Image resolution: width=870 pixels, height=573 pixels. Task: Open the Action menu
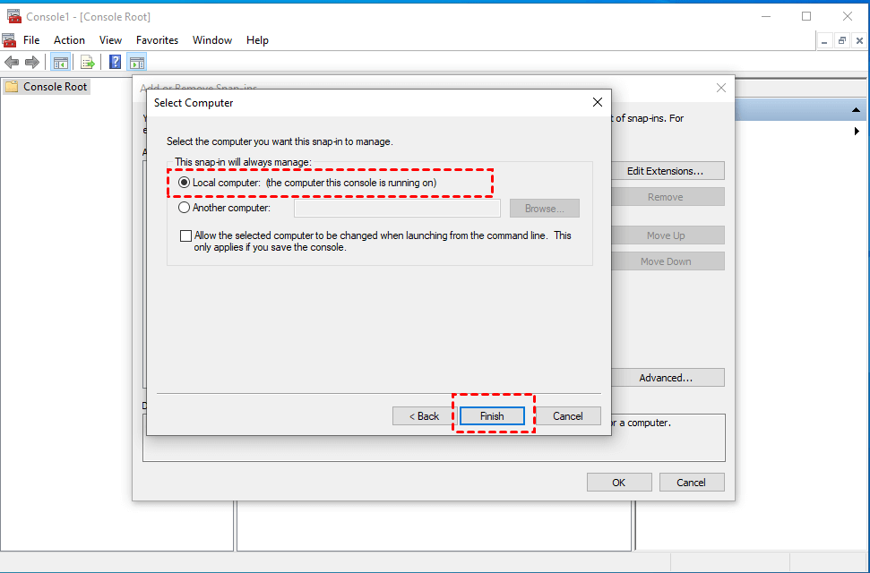tap(69, 40)
